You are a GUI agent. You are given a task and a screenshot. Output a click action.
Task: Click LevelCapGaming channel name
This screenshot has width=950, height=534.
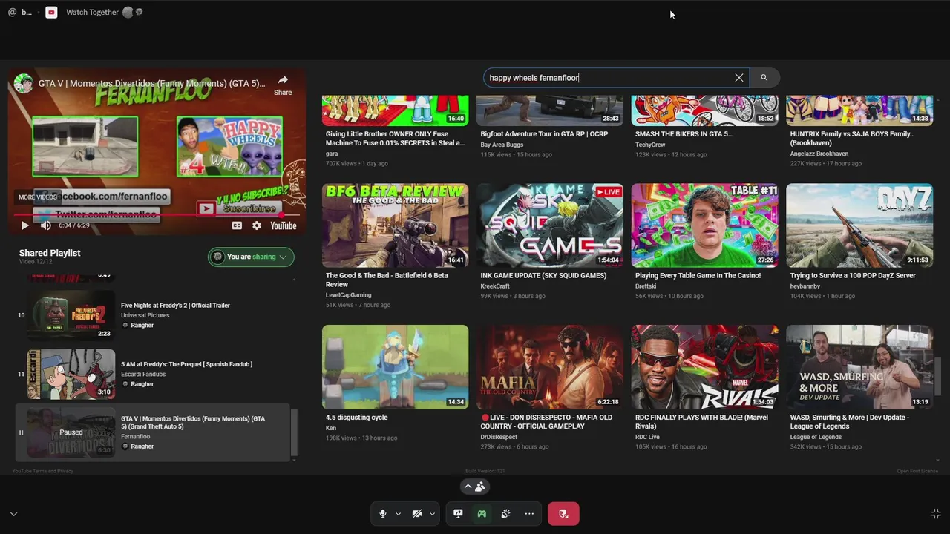point(348,295)
